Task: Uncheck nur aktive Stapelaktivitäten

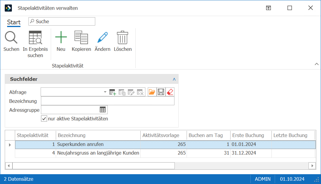Action: point(44,119)
